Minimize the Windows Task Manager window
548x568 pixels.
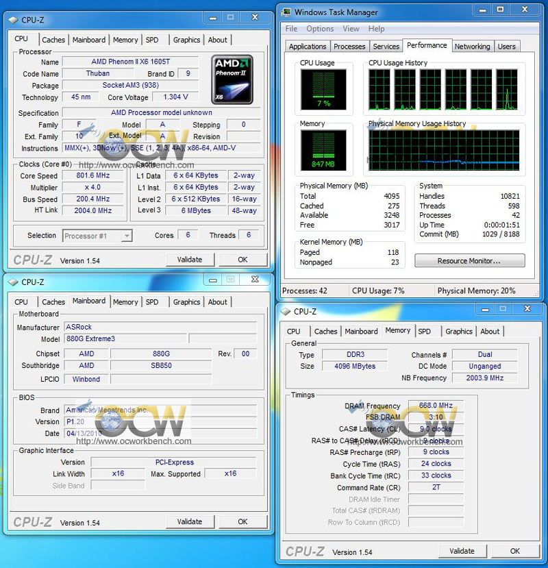click(x=482, y=10)
